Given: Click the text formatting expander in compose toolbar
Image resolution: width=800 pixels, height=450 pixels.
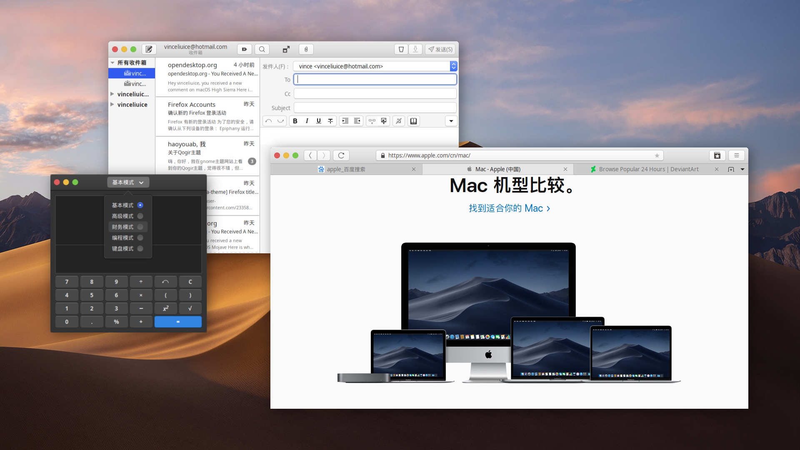Looking at the screenshot, I should (450, 121).
